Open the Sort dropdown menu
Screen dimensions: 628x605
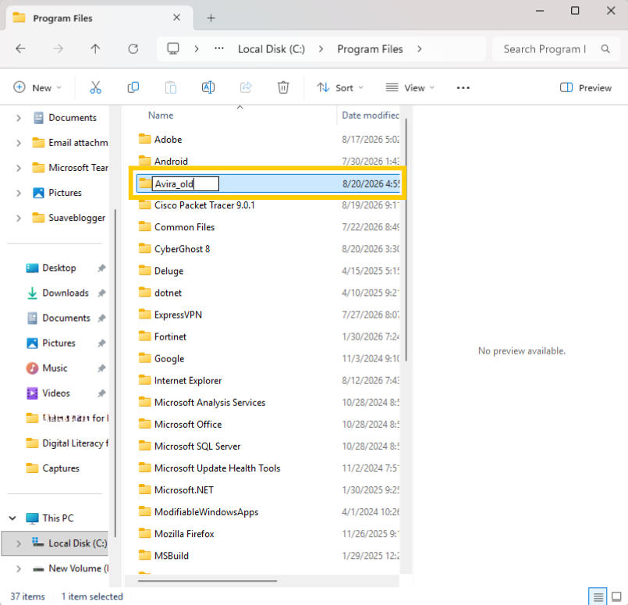pos(339,87)
